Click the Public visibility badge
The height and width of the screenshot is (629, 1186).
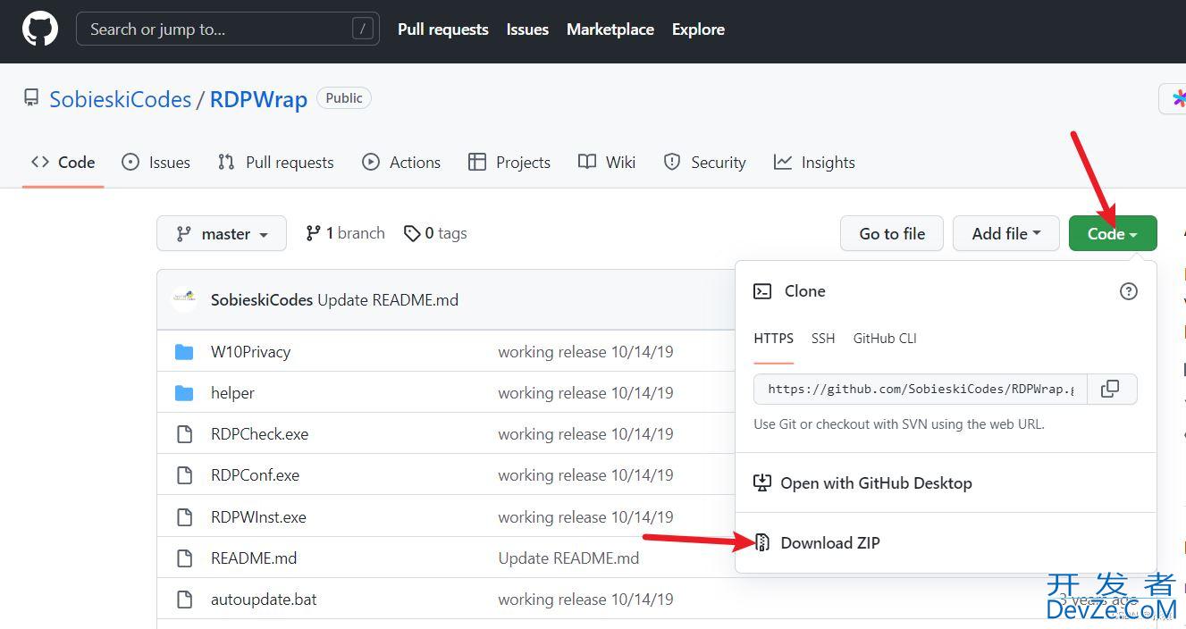tap(344, 98)
